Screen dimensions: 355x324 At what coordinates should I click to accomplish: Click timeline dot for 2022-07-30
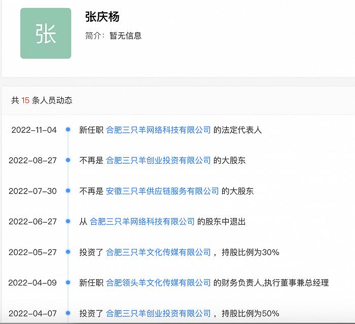click(68, 191)
